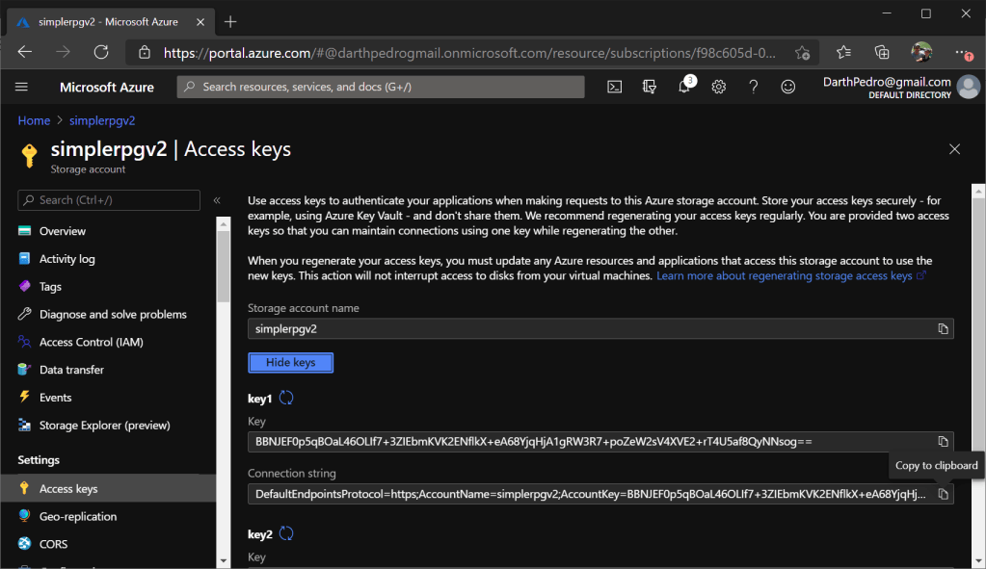Open the notifications bell
The image size is (986, 569).
[x=684, y=87]
